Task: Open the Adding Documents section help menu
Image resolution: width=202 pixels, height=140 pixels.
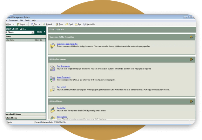Action: pos(191,59)
